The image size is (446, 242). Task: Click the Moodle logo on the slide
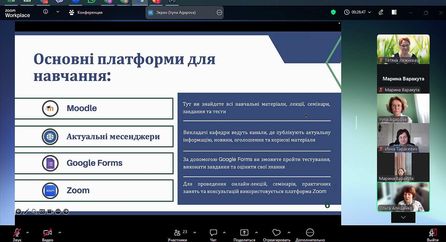tap(50, 109)
